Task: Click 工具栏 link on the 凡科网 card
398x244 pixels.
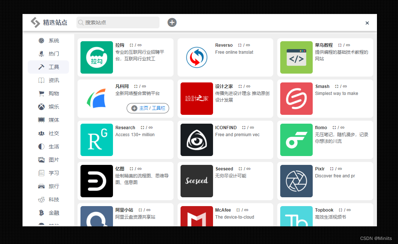Action: coord(159,108)
